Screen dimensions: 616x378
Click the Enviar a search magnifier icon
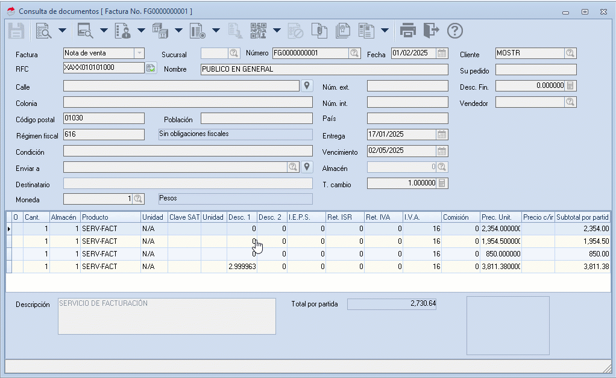click(293, 167)
